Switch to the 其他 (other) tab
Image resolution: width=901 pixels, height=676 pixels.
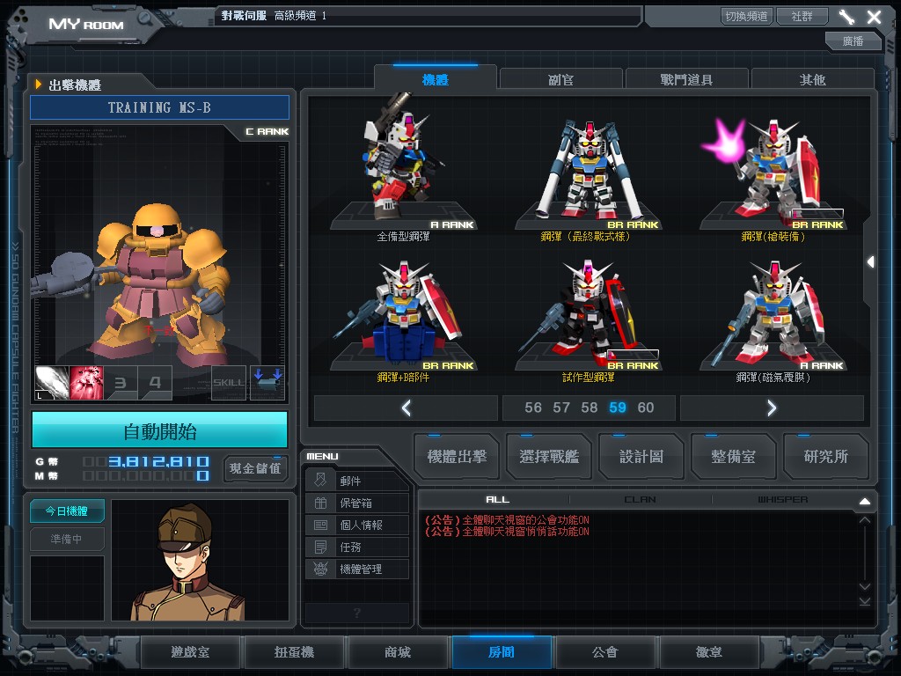point(812,80)
